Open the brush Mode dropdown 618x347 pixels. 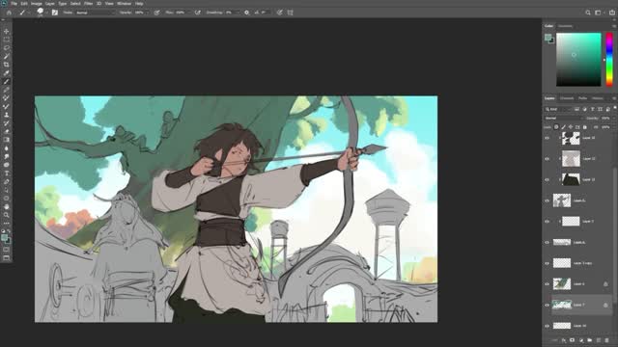96,13
